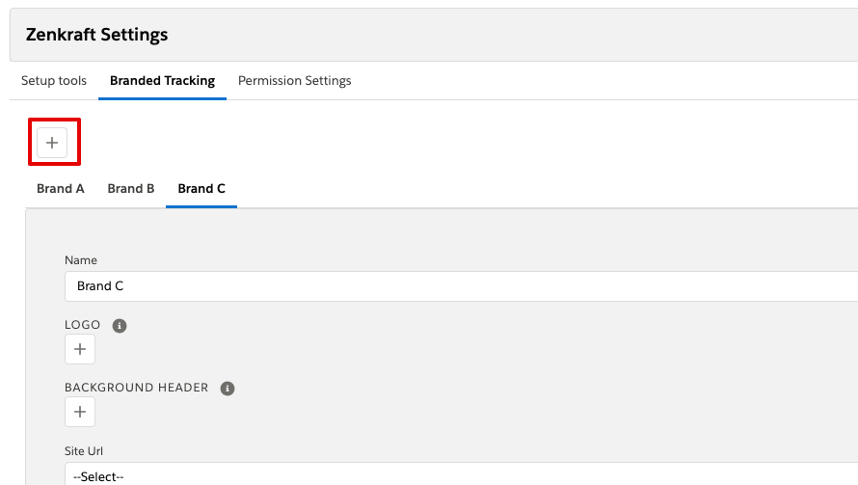This screenshot has width=858, height=485.
Task: Select the Brand C tab
Action: coord(201,188)
